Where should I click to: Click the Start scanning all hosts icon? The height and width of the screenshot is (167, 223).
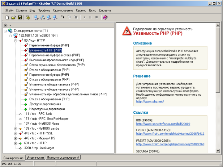point(63,17)
